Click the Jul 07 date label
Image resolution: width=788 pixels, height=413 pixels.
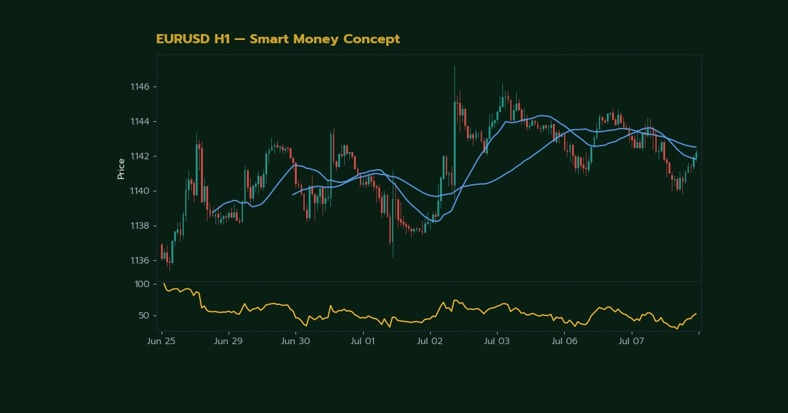click(631, 342)
